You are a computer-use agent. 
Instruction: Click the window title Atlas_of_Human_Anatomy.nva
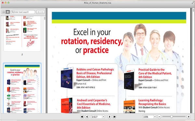click(x=97, y=3)
